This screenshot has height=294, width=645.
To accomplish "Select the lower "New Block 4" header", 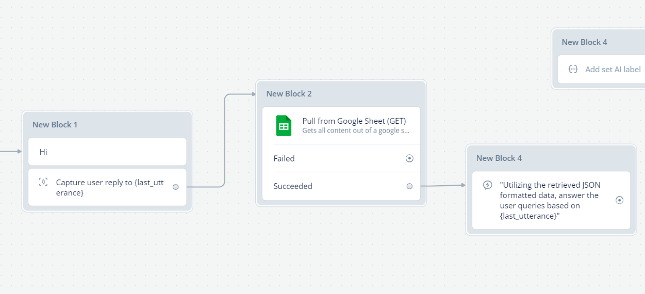I will pos(551,158).
